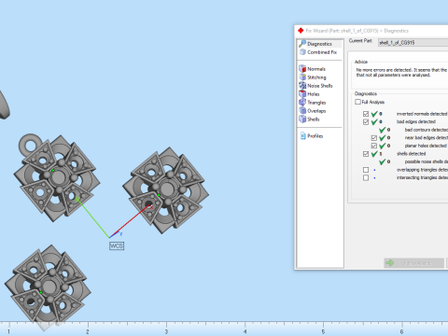This screenshot has height=336, width=448.
Task: Select the Holes fix step
Action: pos(309,94)
